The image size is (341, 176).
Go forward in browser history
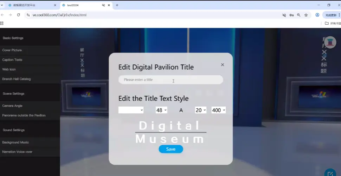click(x=10, y=15)
